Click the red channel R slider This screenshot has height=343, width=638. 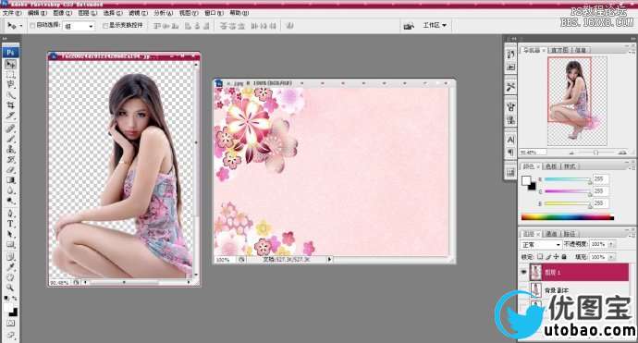pyautogui.click(x=568, y=179)
